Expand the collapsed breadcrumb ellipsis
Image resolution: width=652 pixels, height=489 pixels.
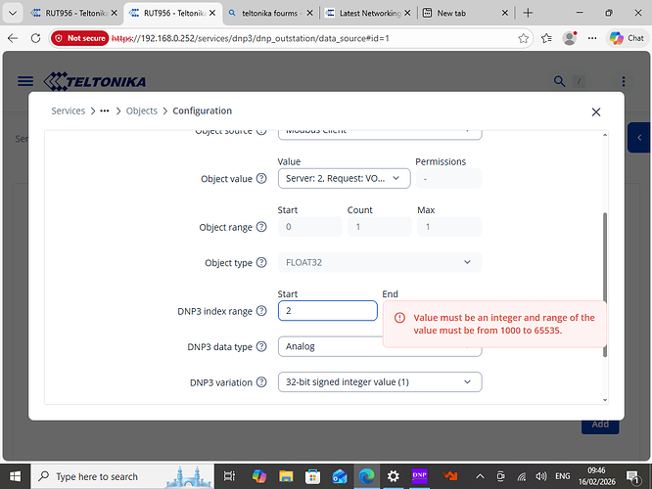coord(104,111)
